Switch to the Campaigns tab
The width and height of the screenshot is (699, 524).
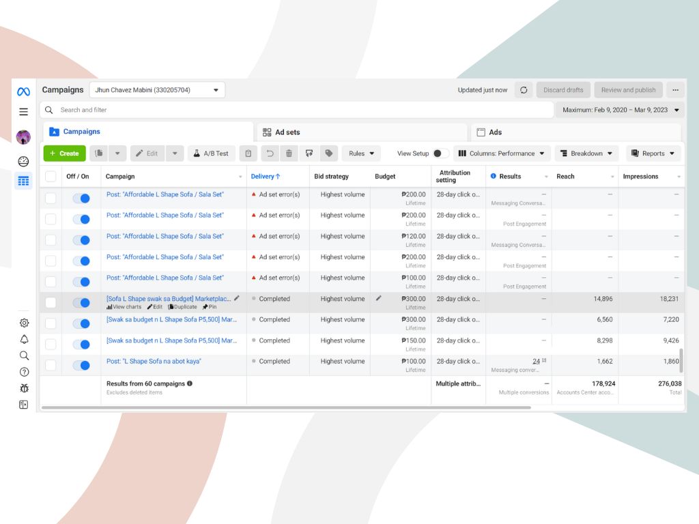point(148,132)
